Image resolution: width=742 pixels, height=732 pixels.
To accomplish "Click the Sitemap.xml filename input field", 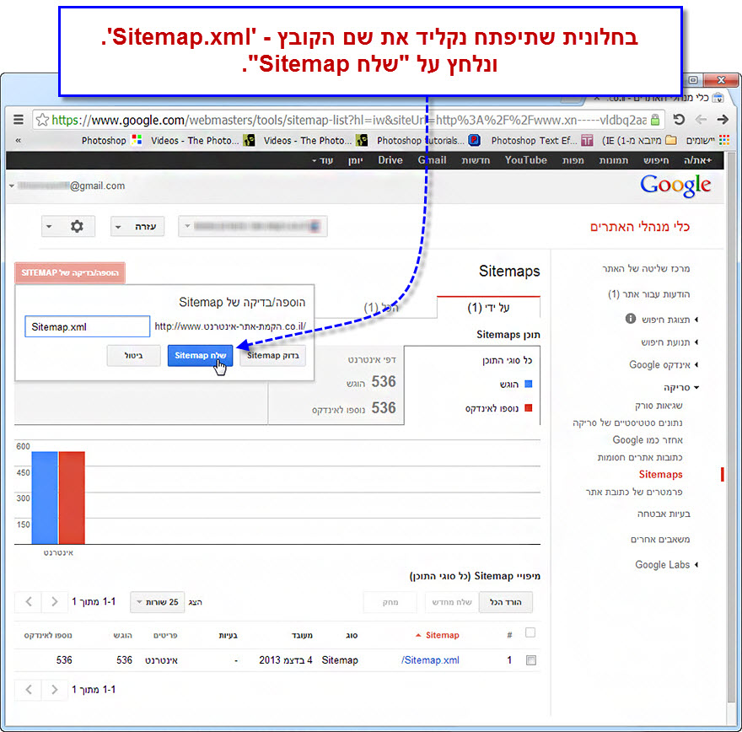I will click(87, 326).
